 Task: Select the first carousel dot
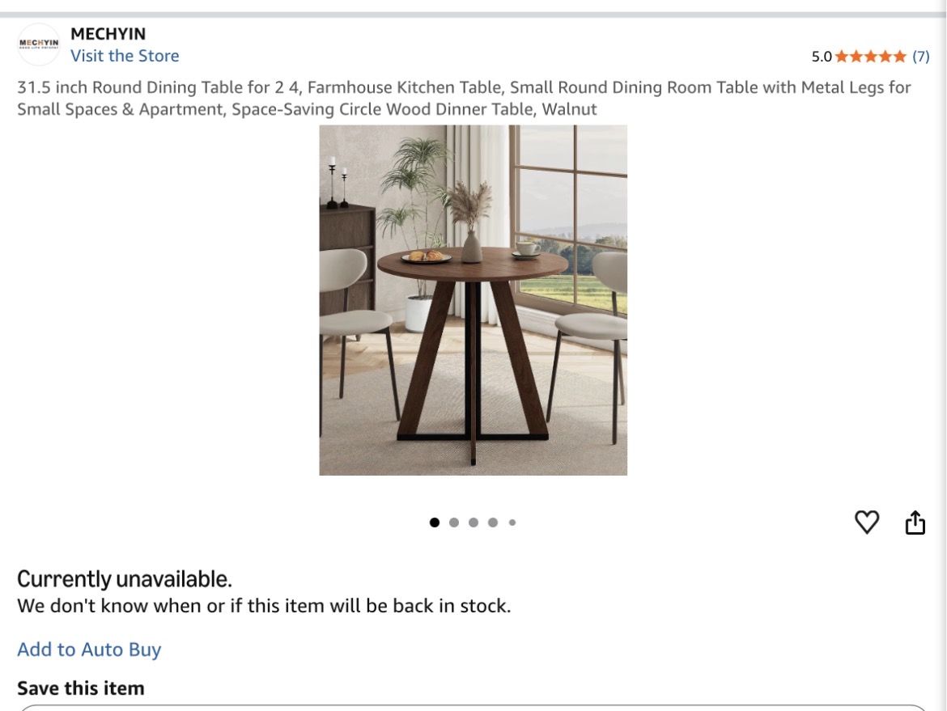pyautogui.click(x=434, y=522)
